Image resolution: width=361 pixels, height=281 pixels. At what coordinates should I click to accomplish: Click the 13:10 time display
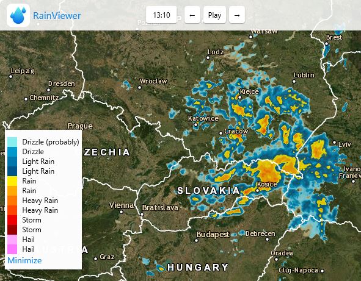(161, 15)
